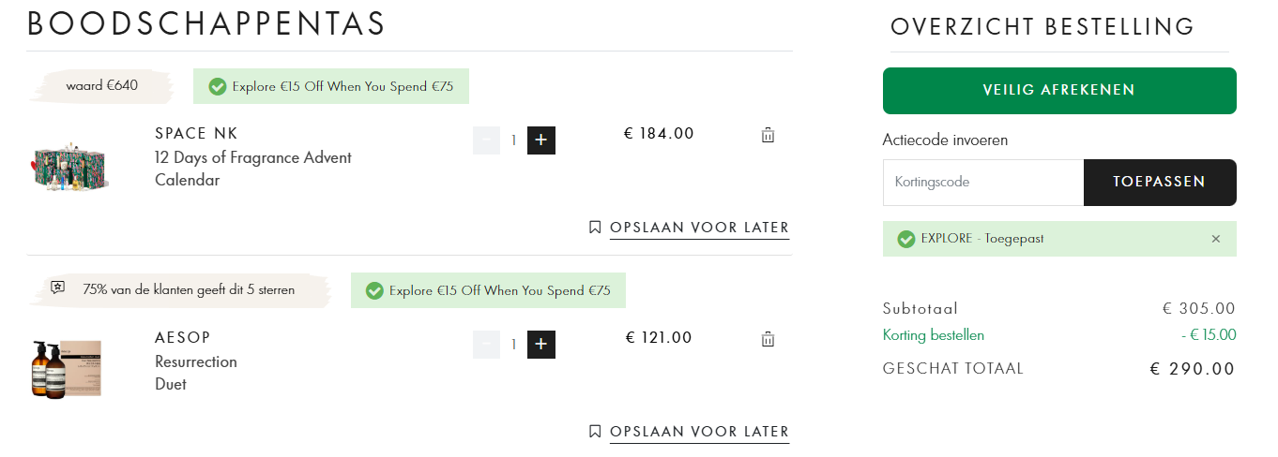The width and height of the screenshot is (1278, 457).
Task: Click the green checkmark on EXPLORE Toegepast
Action: [905, 239]
